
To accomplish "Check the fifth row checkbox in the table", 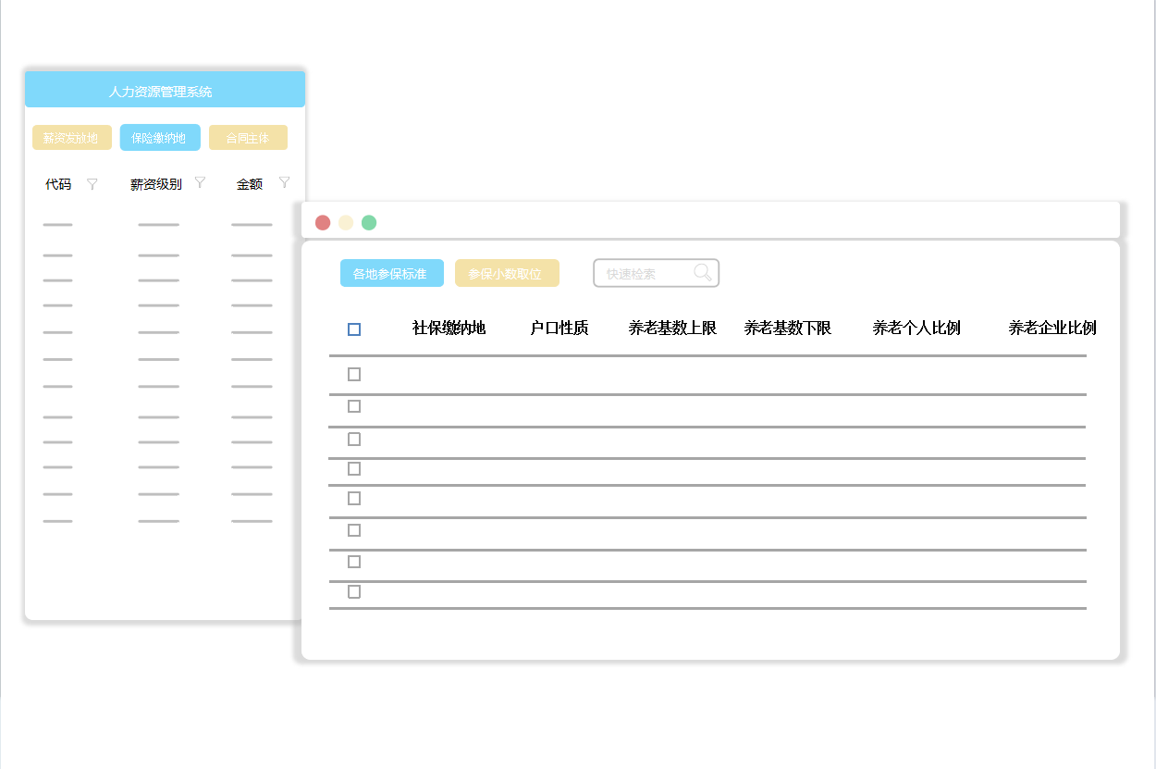I will (354, 499).
